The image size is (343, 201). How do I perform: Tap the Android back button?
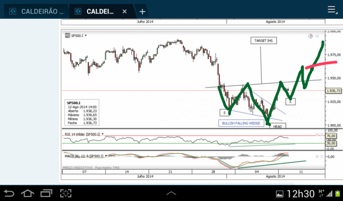pos(9,193)
